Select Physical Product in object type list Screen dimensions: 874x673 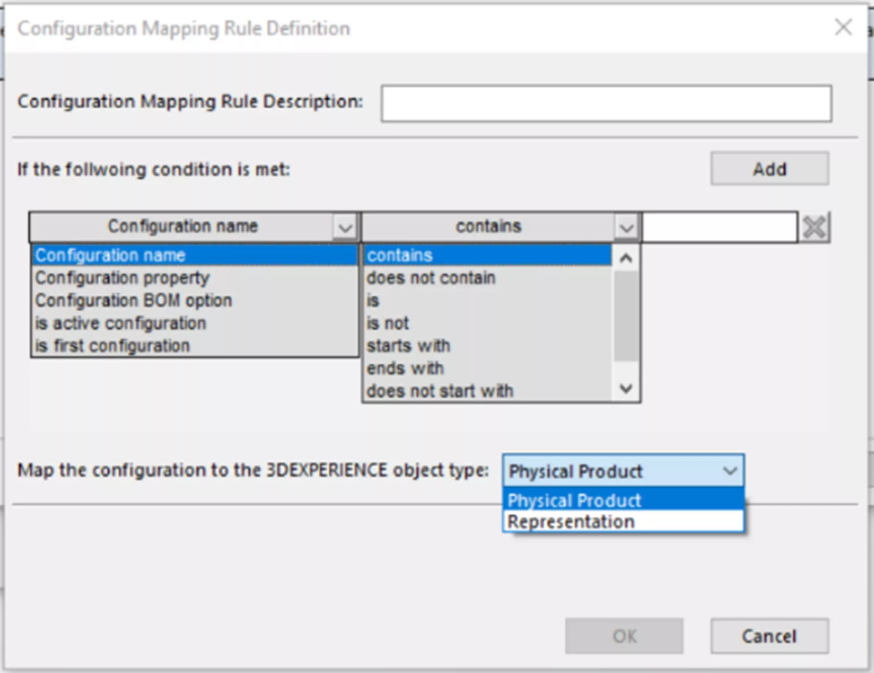pyautogui.click(x=623, y=500)
